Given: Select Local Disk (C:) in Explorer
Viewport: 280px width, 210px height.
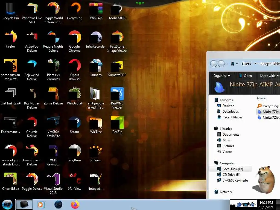Looking at the screenshot, I should (230, 169).
